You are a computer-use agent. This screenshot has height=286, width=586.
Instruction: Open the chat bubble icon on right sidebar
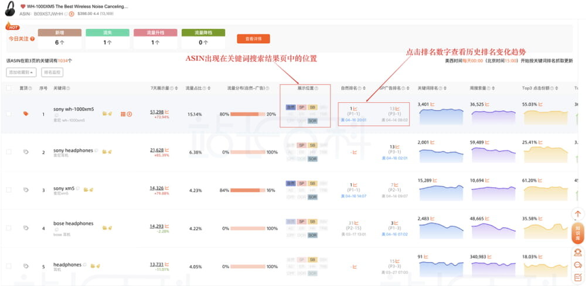pyautogui.click(x=578, y=265)
